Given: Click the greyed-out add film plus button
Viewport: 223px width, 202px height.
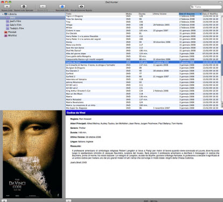Looking at the screenshot, I should pos(43,6).
